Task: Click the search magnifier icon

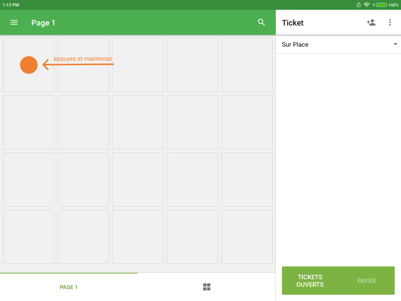Action: tap(261, 23)
